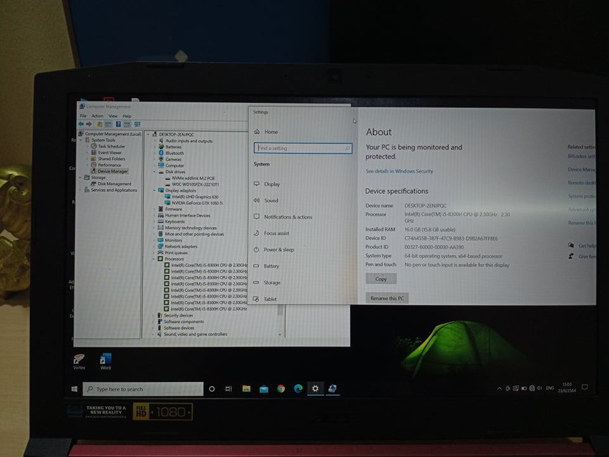
Task: Expand the Keyboards category
Action: [154, 222]
